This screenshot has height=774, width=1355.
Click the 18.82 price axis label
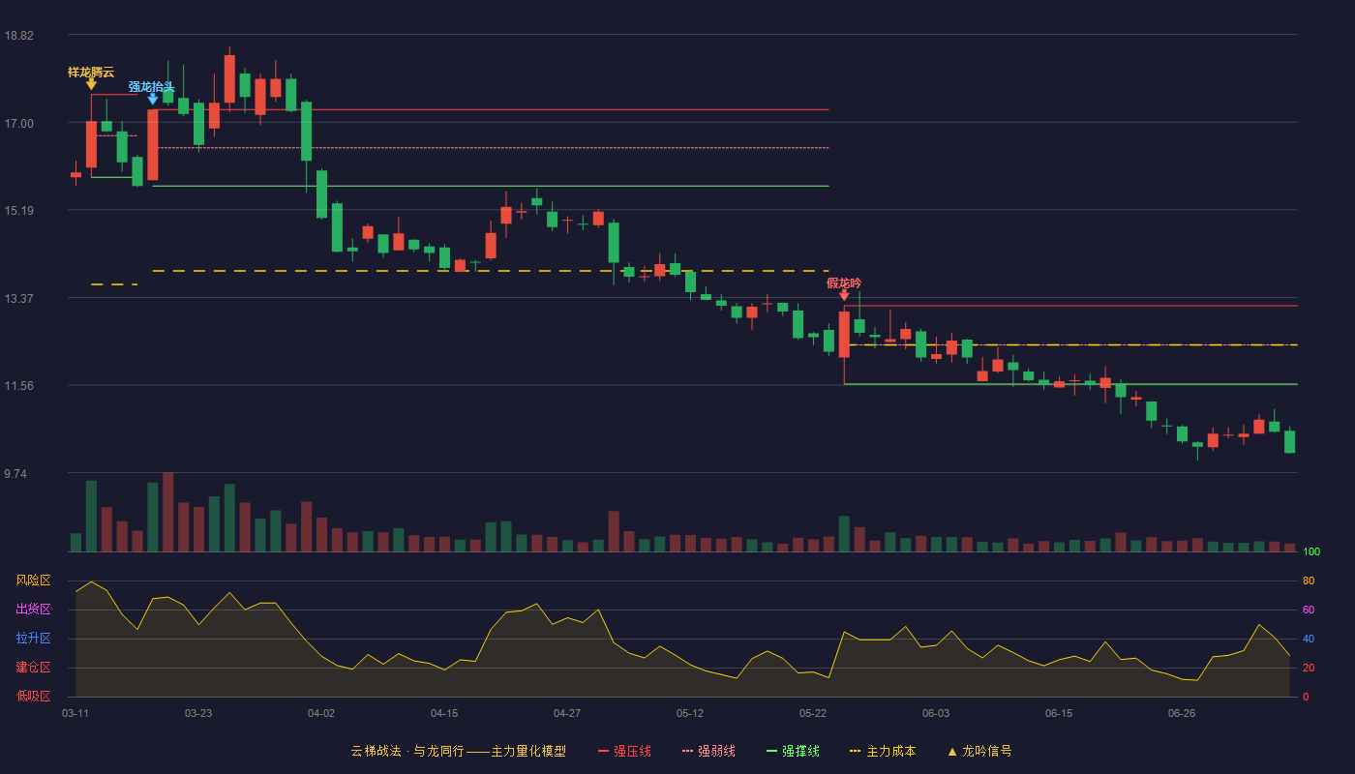18,36
